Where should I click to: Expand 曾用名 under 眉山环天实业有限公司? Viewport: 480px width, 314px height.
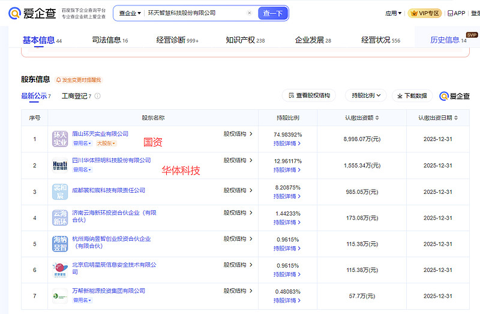pos(82,143)
